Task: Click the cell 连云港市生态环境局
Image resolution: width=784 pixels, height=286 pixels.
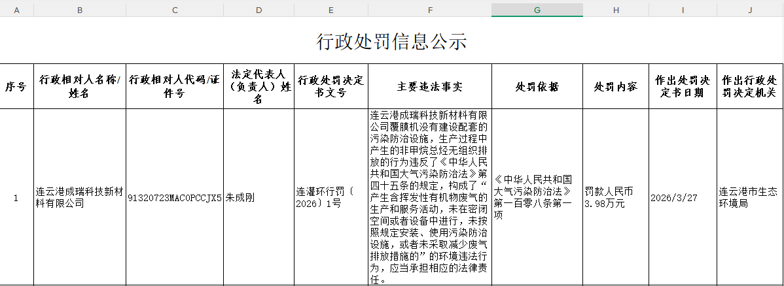Action: tap(750, 197)
